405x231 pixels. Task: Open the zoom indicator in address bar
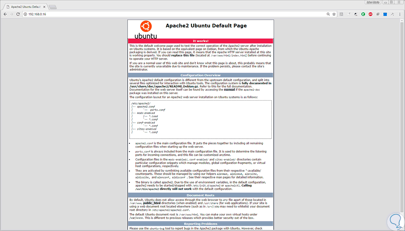tap(328, 14)
